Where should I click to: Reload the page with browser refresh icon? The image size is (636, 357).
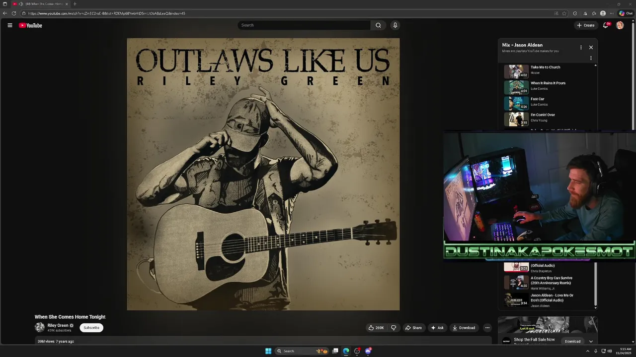13,13
